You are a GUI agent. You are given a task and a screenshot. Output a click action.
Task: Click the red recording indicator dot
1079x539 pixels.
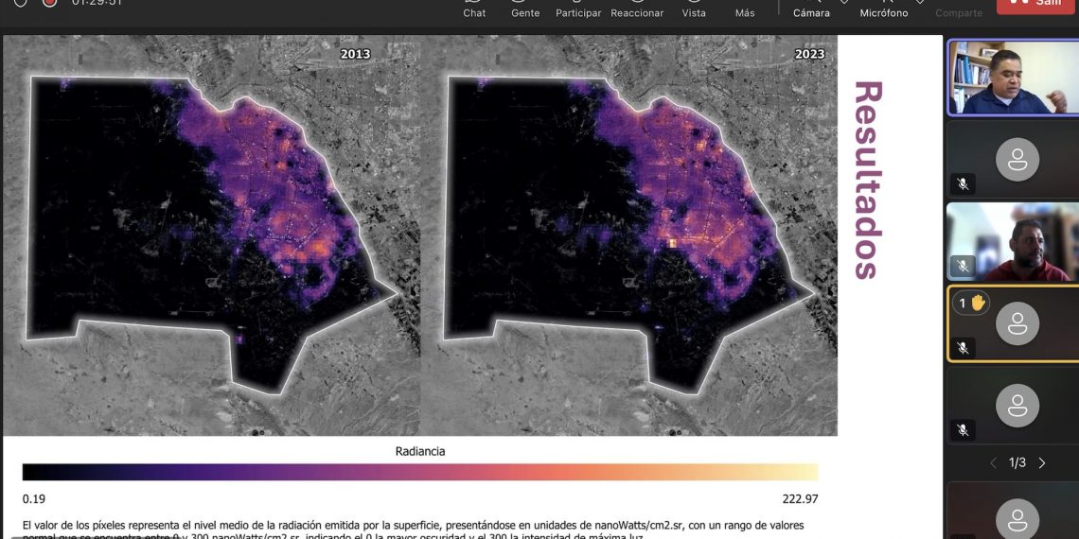[50, 3]
